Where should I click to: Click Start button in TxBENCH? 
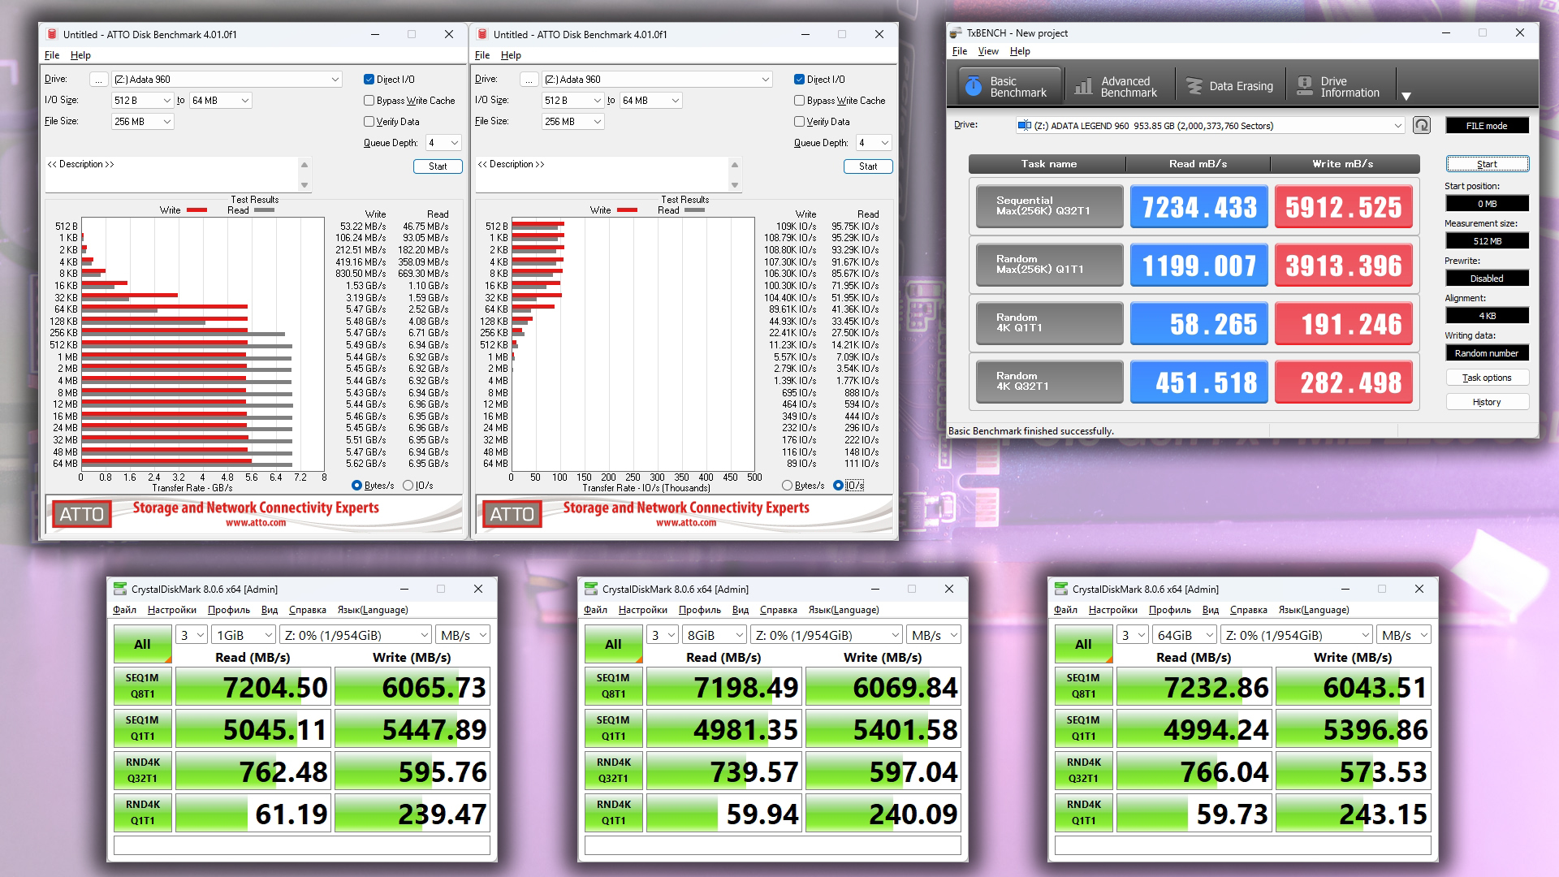1486,164
